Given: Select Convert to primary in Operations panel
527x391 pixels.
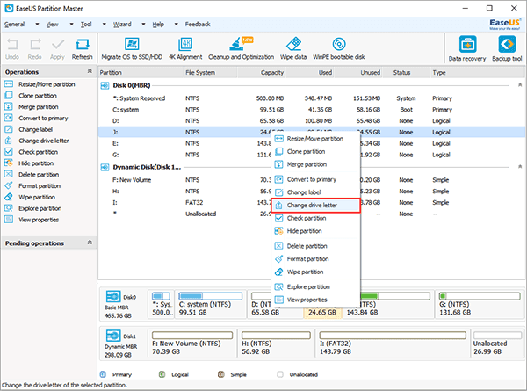Looking at the screenshot, I should tap(36, 119).
